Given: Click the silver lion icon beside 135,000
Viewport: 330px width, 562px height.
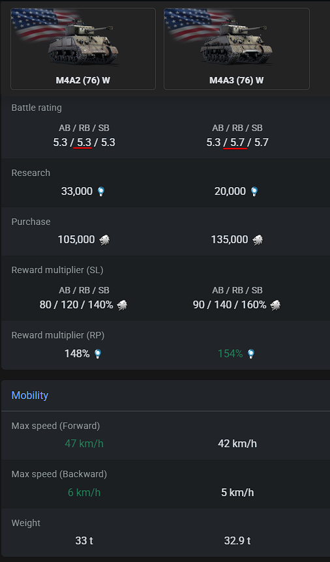Looking at the screenshot, I should click(x=258, y=240).
